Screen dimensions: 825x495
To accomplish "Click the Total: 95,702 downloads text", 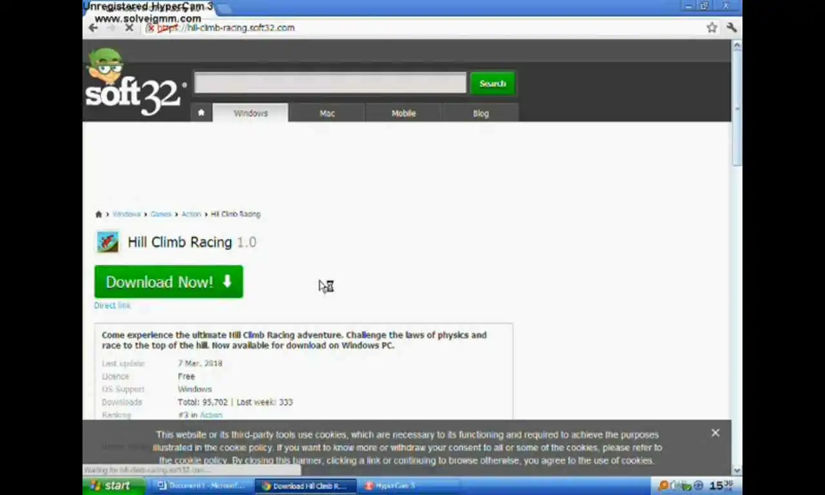I will pos(202,402).
